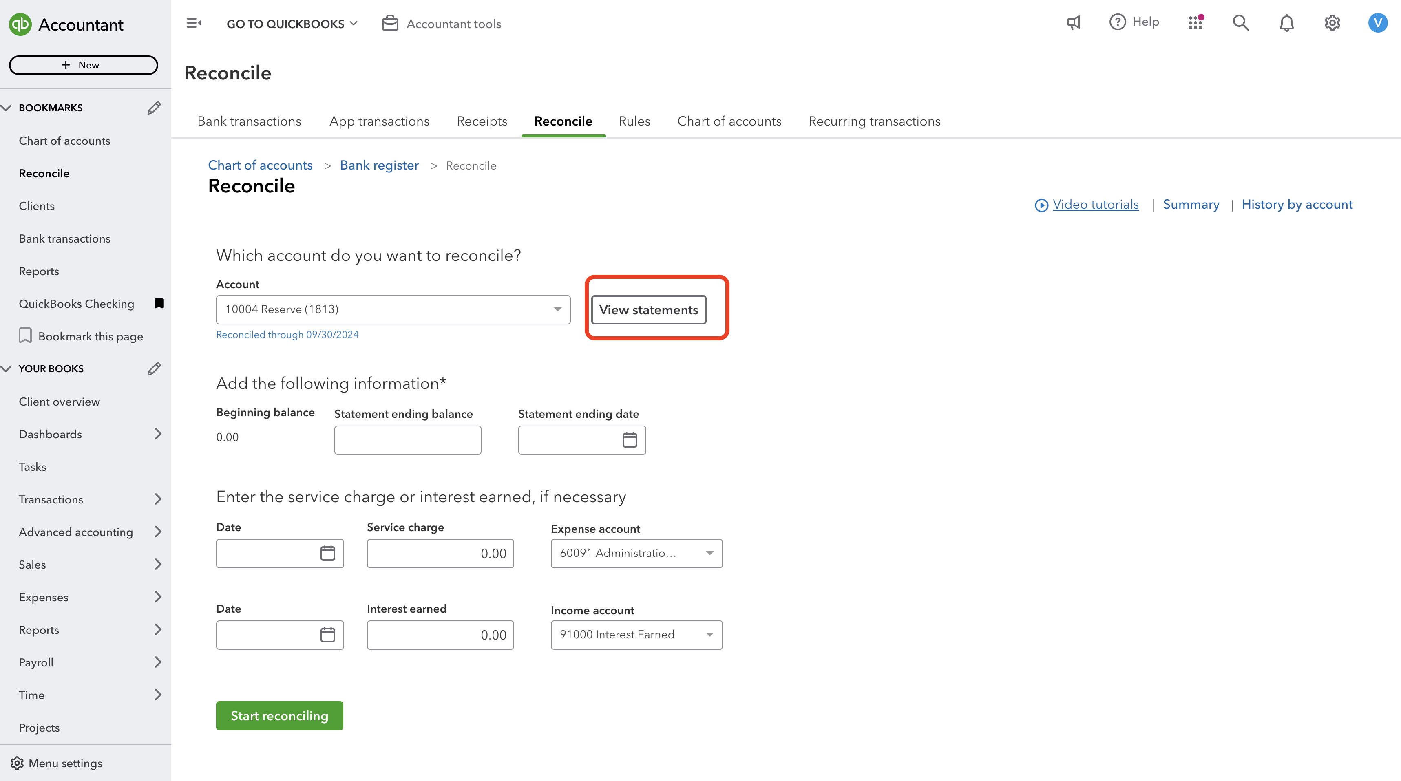This screenshot has height=781, width=1401.
Task: Open QuickBooks Checking bookmark
Action: [76, 304]
